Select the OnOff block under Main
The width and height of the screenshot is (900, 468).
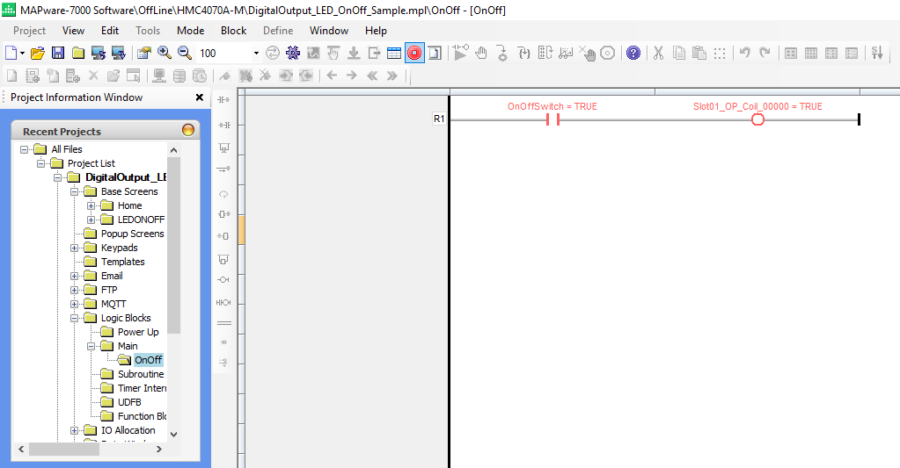pos(148,360)
